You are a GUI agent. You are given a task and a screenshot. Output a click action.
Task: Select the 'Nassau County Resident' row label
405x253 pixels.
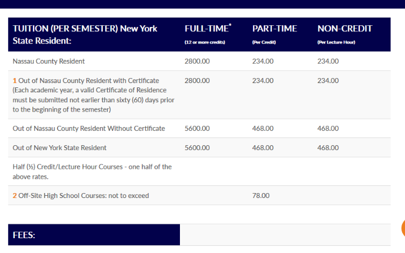48,61
